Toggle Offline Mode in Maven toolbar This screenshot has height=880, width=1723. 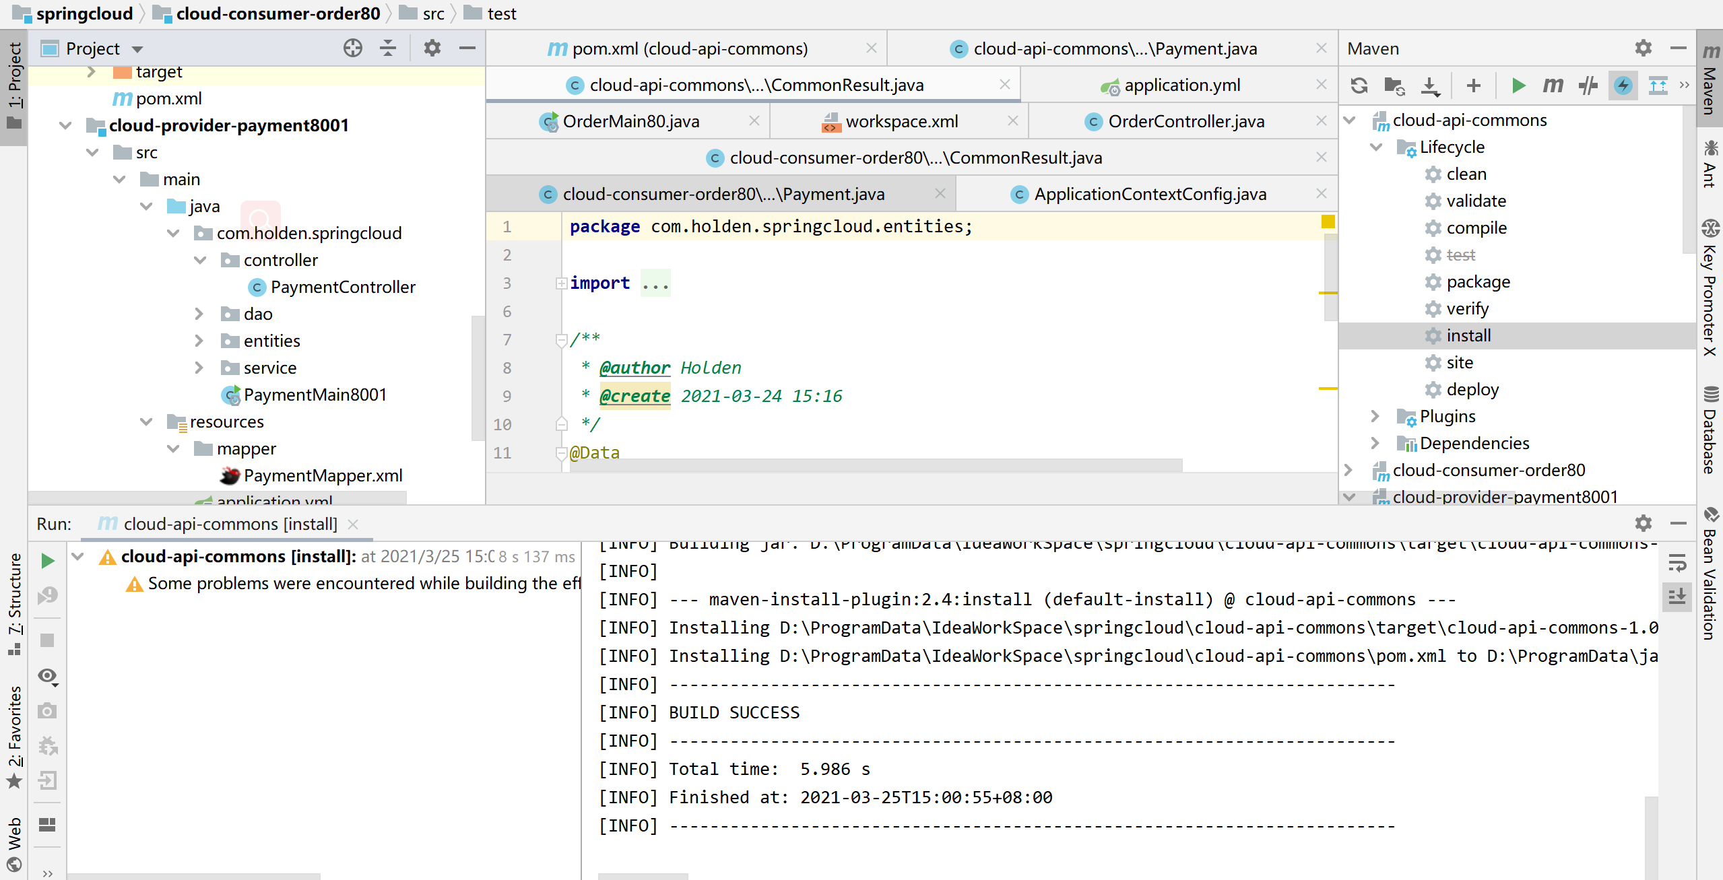pos(1588,86)
